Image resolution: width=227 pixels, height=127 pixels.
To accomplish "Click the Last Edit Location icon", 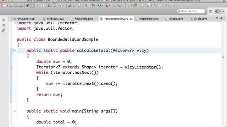I will [155, 6].
